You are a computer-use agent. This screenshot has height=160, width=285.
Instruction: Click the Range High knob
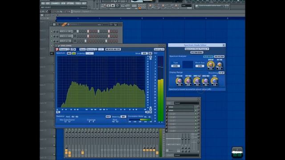tap(206, 81)
